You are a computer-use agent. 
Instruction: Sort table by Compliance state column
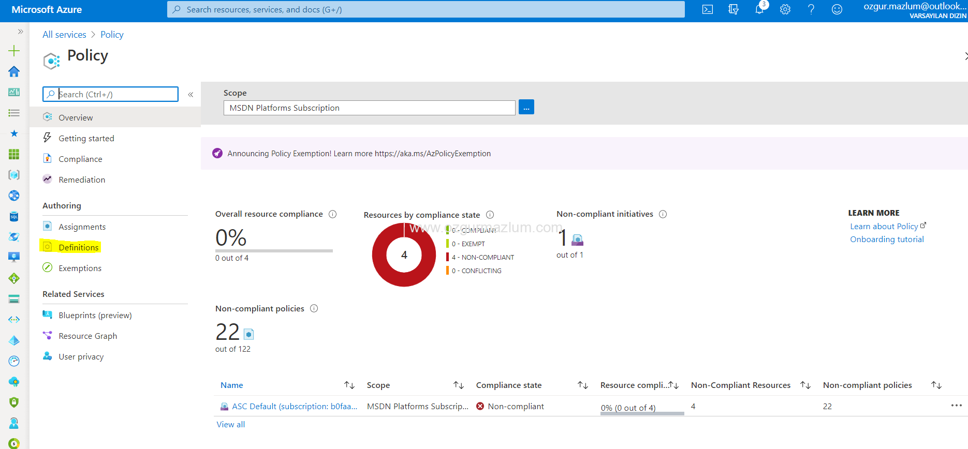click(583, 385)
